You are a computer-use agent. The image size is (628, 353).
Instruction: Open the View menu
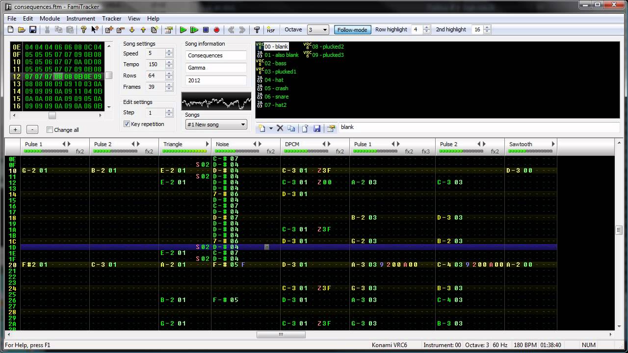134,19
